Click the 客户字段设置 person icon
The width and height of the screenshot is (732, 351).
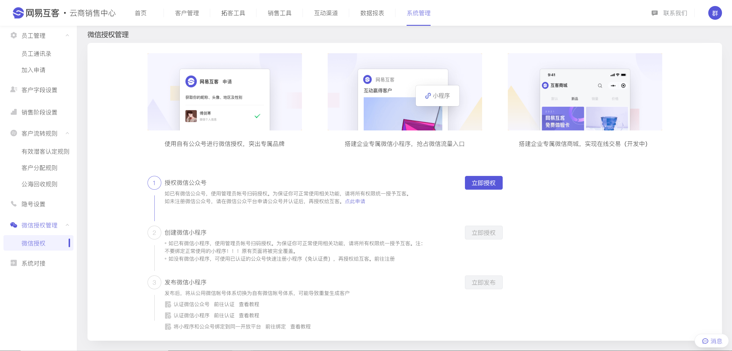pos(13,90)
